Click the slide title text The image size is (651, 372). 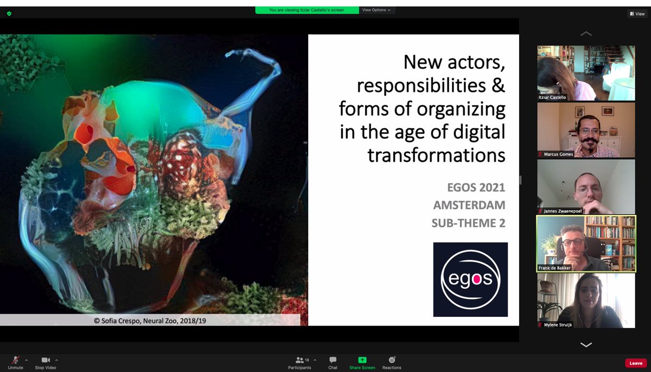coord(422,109)
